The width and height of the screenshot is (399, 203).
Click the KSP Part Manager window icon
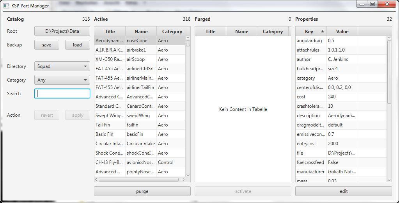[x=6, y=5]
